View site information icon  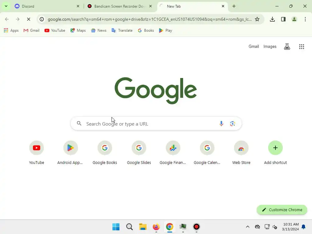point(41,19)
